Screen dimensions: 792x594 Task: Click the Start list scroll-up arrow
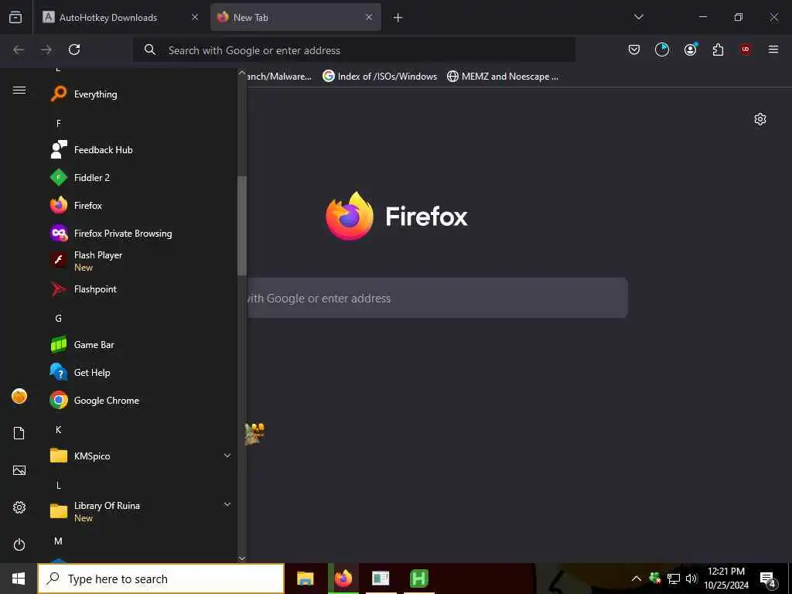point(242,73)
